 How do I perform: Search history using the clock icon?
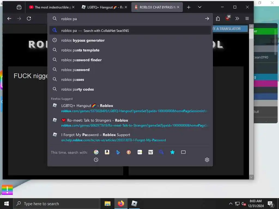(96, 160)
